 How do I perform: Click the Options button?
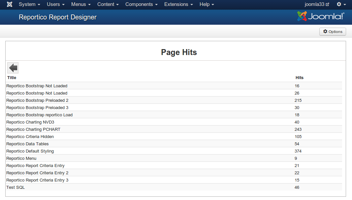pos(333,32)
